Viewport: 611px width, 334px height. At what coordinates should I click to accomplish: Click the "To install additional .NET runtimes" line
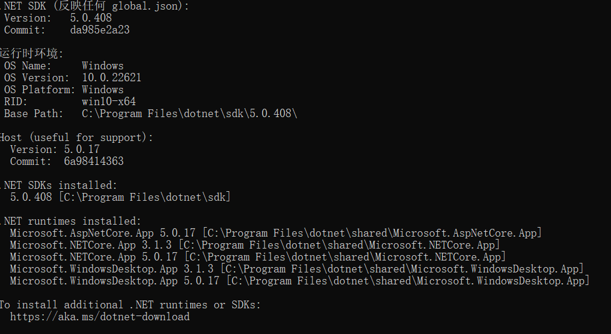[x=129, y=305]
